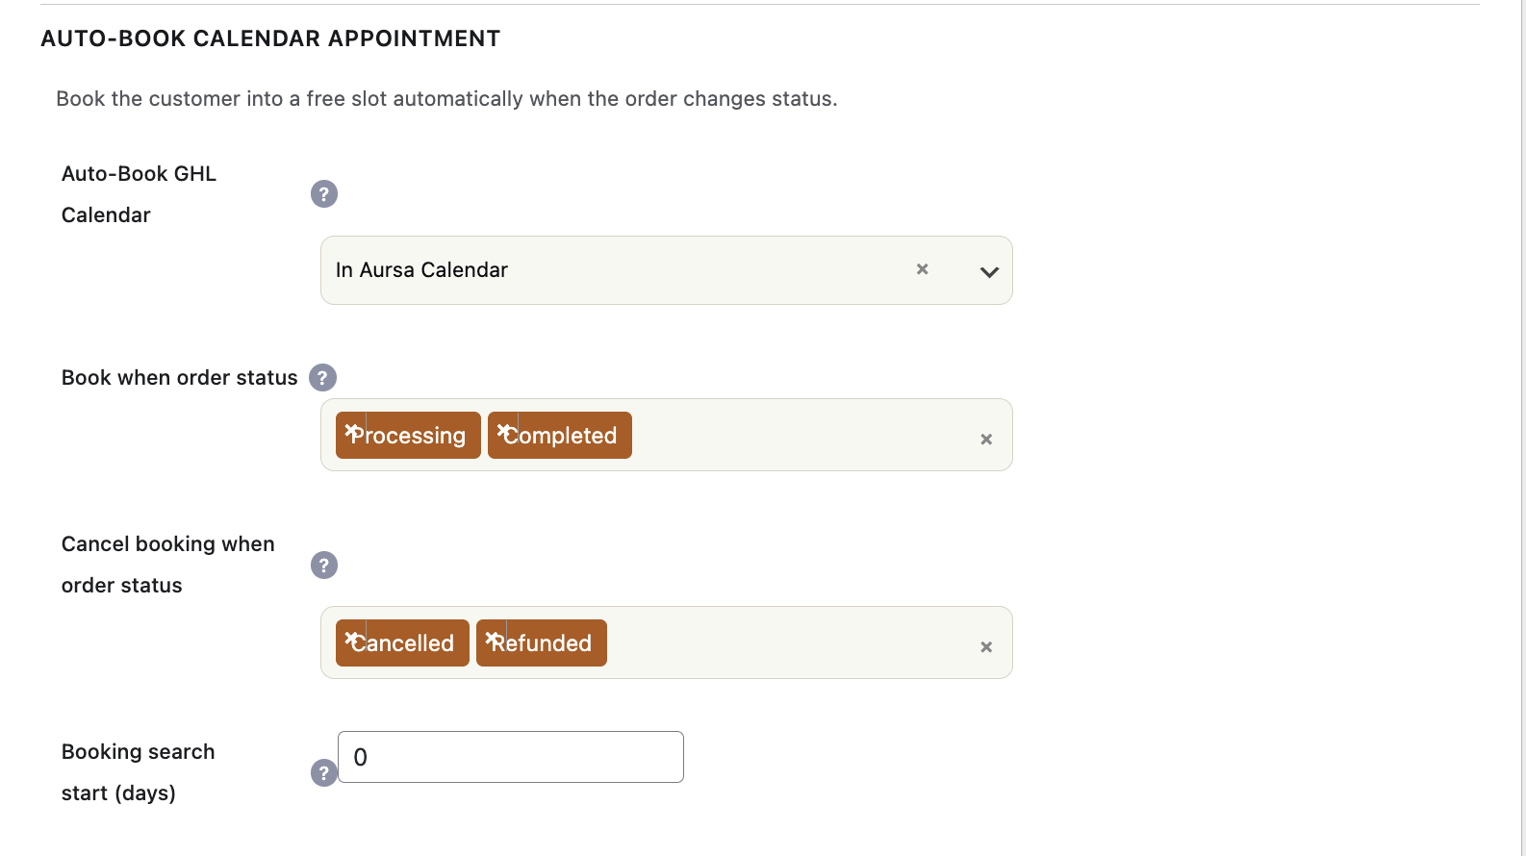Focus the Booking search start days input
The height and width of the screenshot is (856, 1526).
pyautogui.click(x=511, y=757)
